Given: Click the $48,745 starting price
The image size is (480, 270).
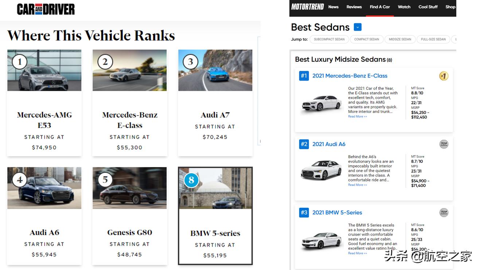Looking at the screenshot, I should 129,255.
